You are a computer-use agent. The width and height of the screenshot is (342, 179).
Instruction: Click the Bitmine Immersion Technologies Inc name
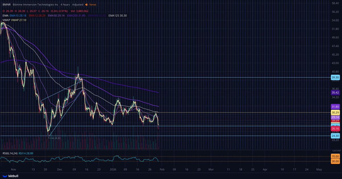tap(36, 5)
